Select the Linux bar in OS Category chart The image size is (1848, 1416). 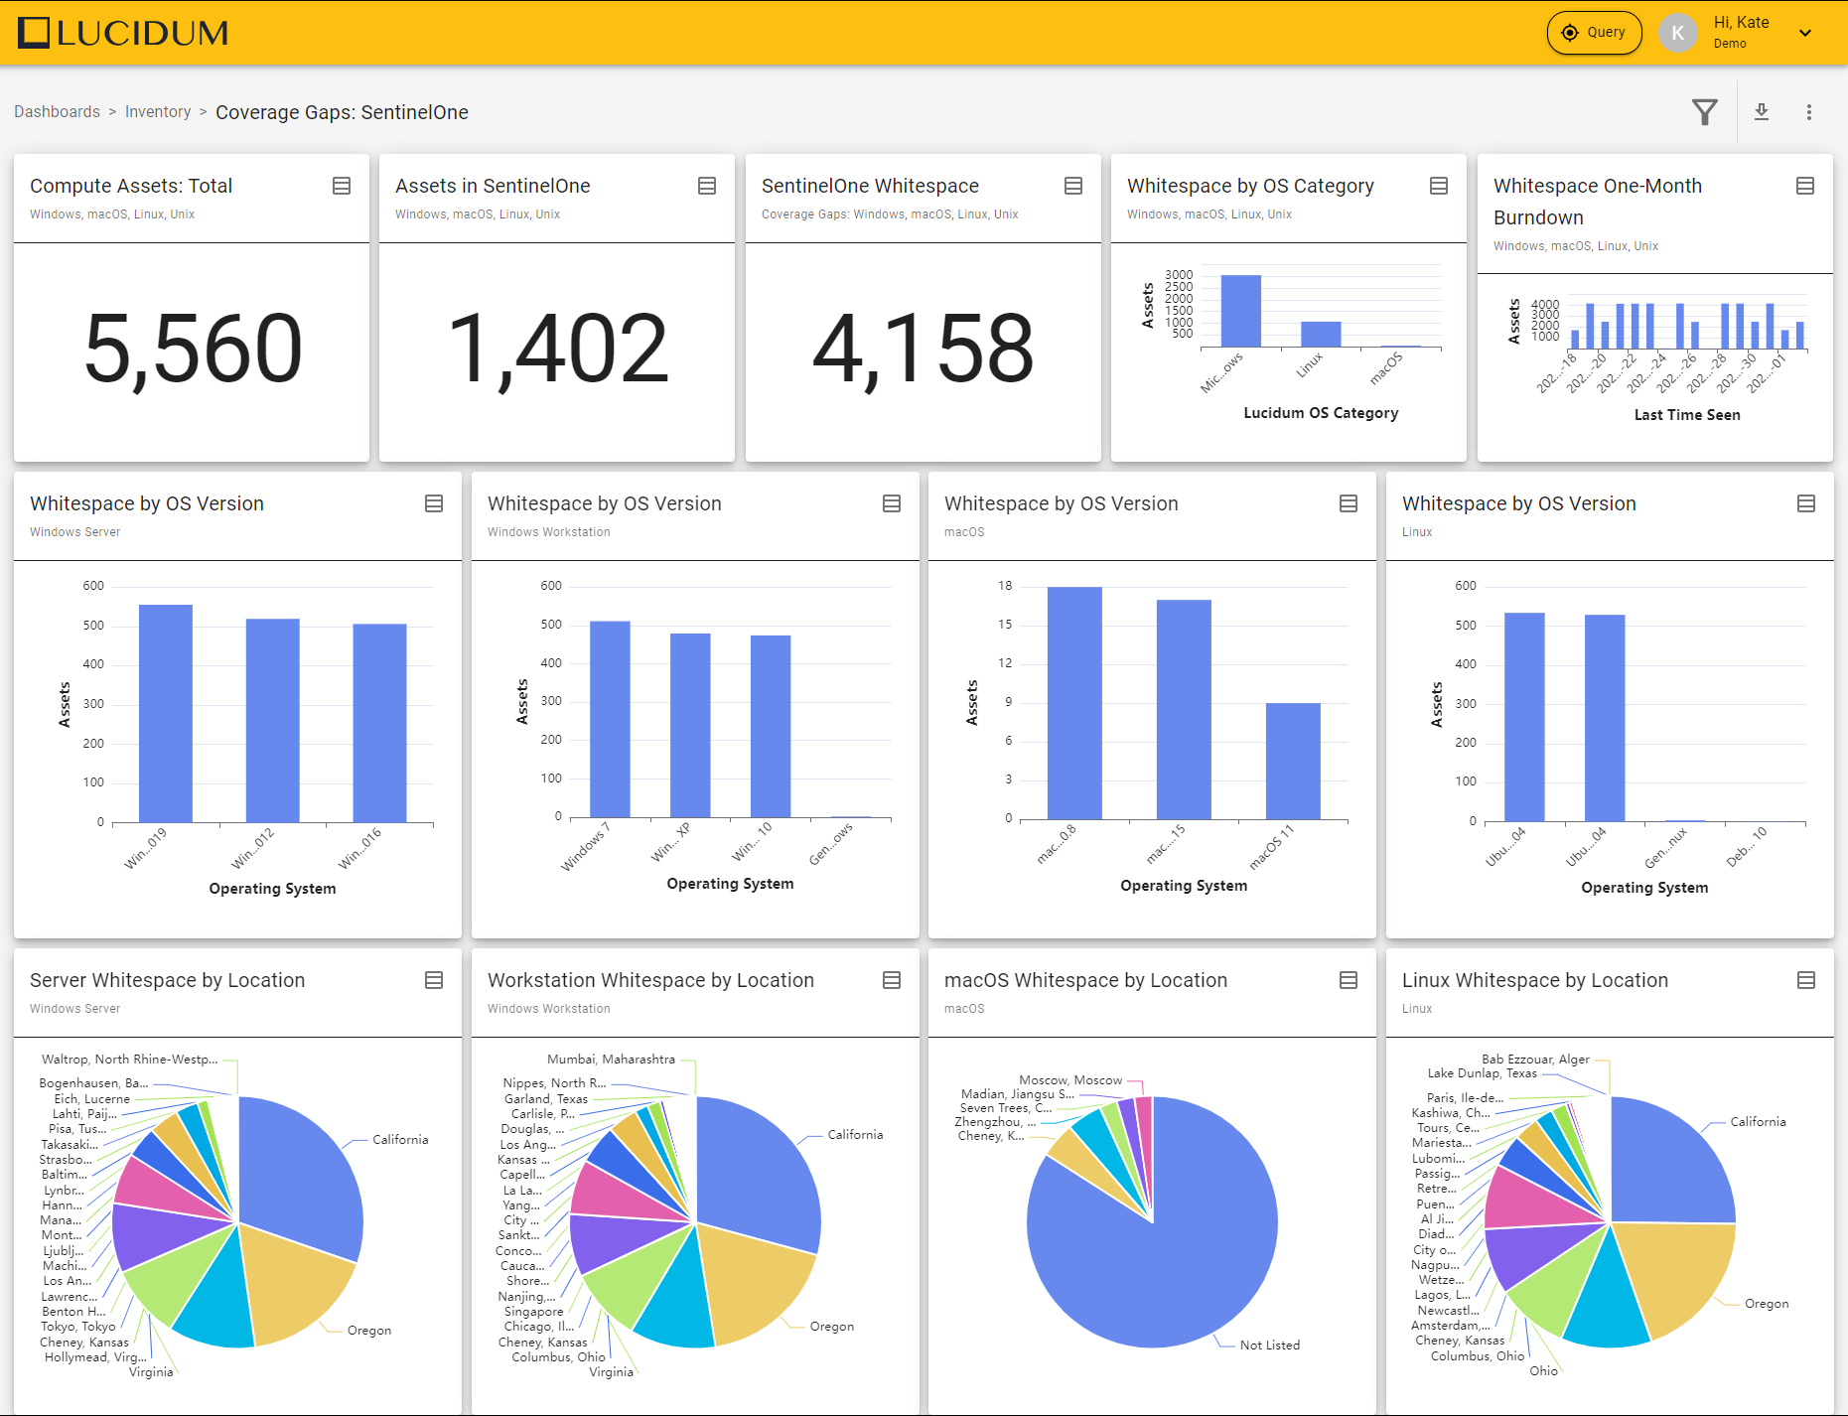coord(1321,335)
